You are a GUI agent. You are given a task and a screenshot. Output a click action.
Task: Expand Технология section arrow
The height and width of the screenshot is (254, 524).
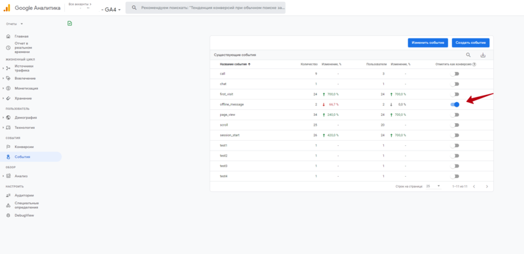click(3, 128)
